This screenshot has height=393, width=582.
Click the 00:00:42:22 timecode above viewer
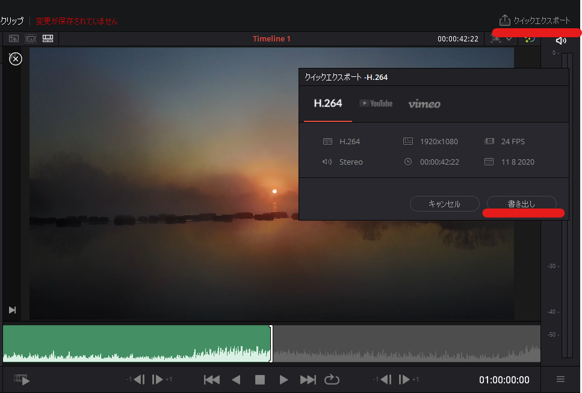(457, 39)
